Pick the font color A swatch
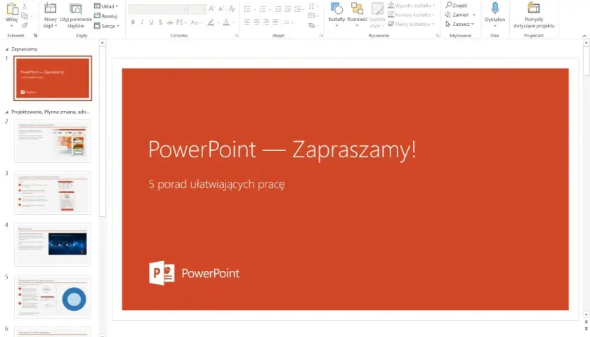 pyautogui.click(x=226, y=22)
